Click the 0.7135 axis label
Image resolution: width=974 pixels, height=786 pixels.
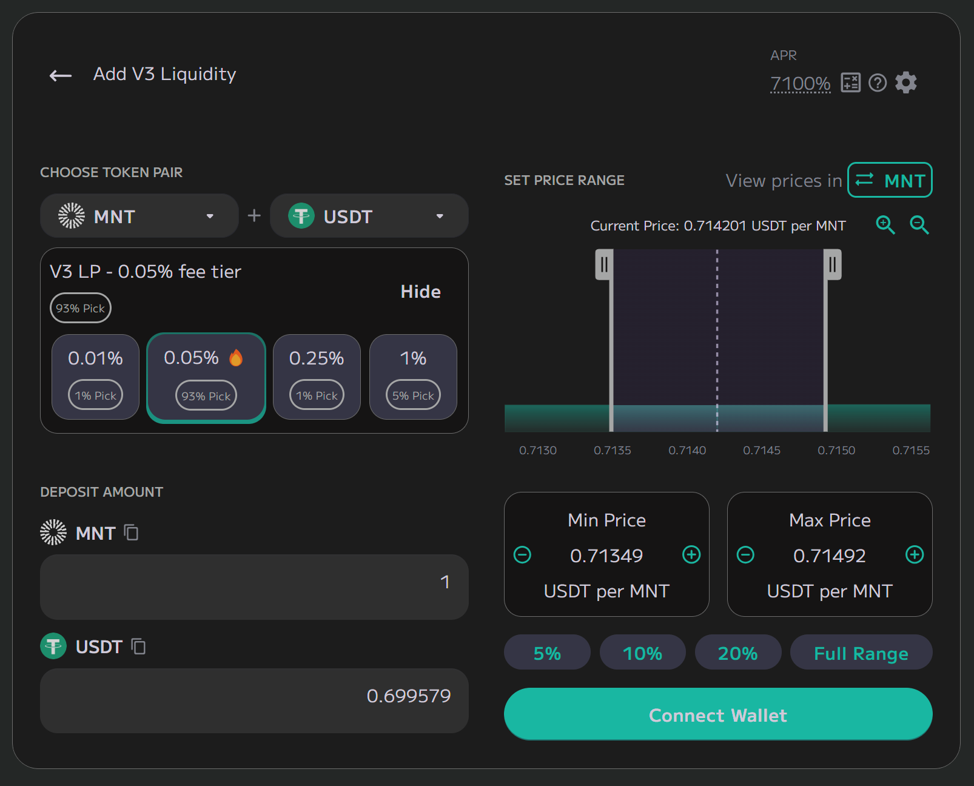[x=613, y=451]
